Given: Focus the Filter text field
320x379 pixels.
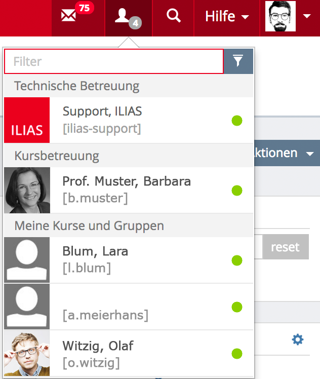Looking at the screenshot, I should [x=114, y=61].
